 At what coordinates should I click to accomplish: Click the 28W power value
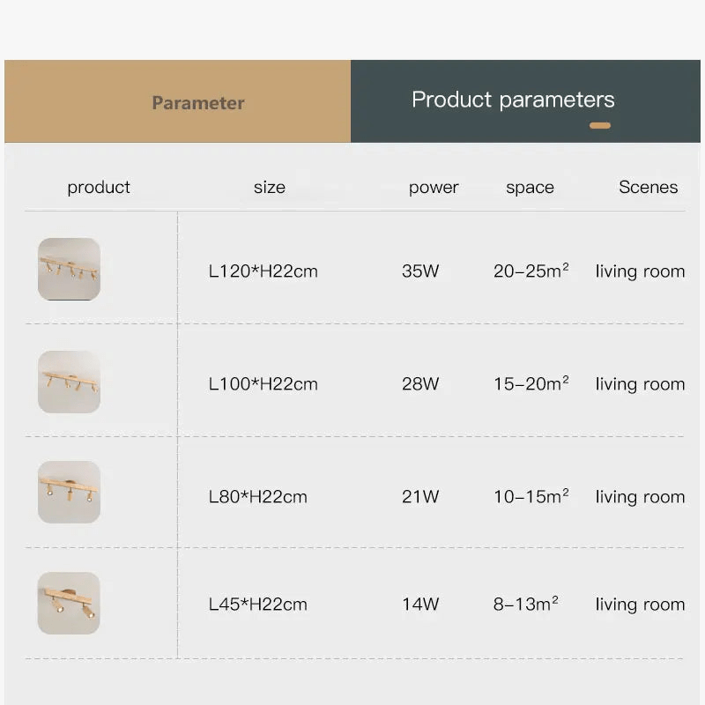coord(420,384)
